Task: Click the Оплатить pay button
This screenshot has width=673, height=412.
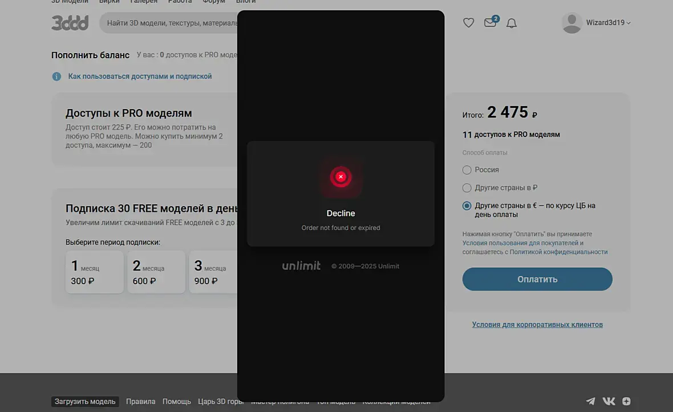Action: 537,279
